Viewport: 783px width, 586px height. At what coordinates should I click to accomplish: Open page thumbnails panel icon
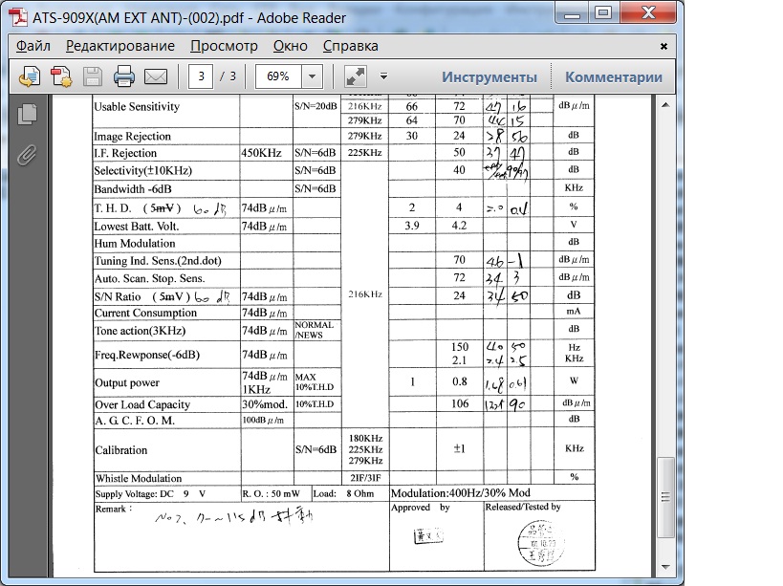click(x=28, y=115)
